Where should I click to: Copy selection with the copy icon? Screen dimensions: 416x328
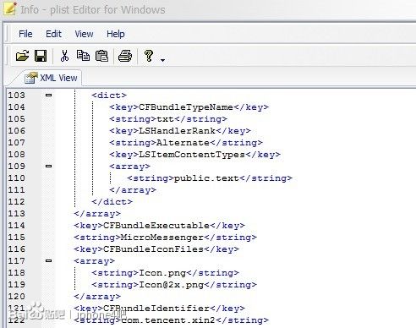pos(83,56)
